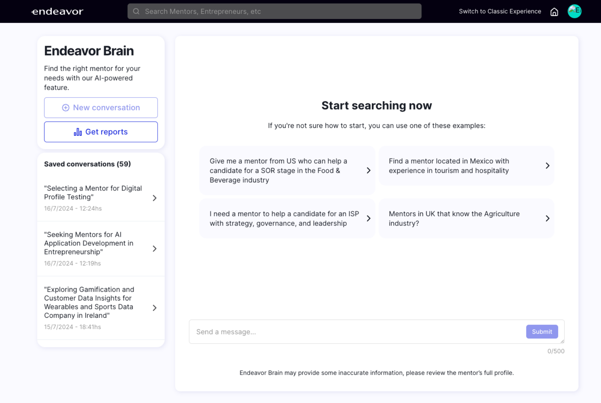Focus the Send a message text box
The height and width of the screenshot is (403, 601).
(357, 332)
